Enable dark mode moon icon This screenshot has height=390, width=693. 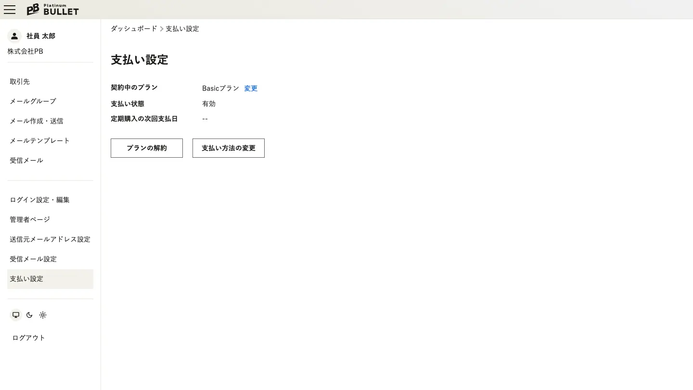29,315
